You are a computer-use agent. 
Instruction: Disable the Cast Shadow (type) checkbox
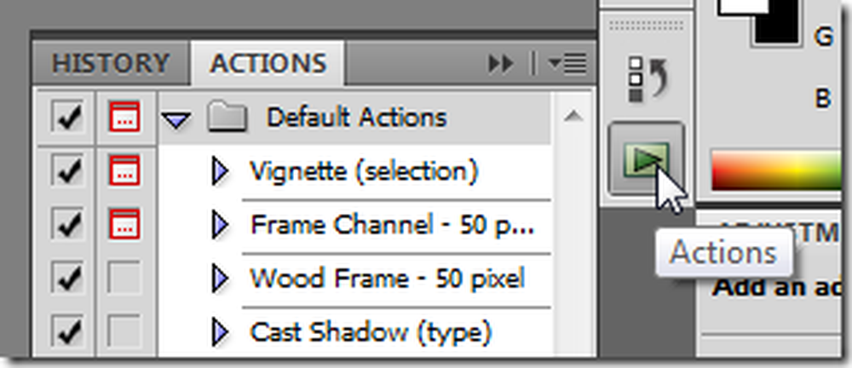pos(66,331)
